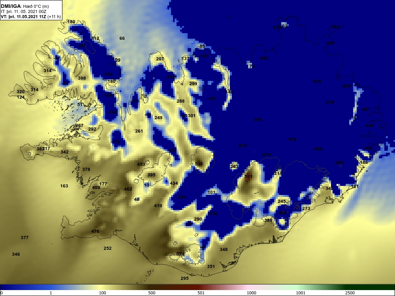Click the legend label 100
The image size is (395, 296).
tap(103, 293)
